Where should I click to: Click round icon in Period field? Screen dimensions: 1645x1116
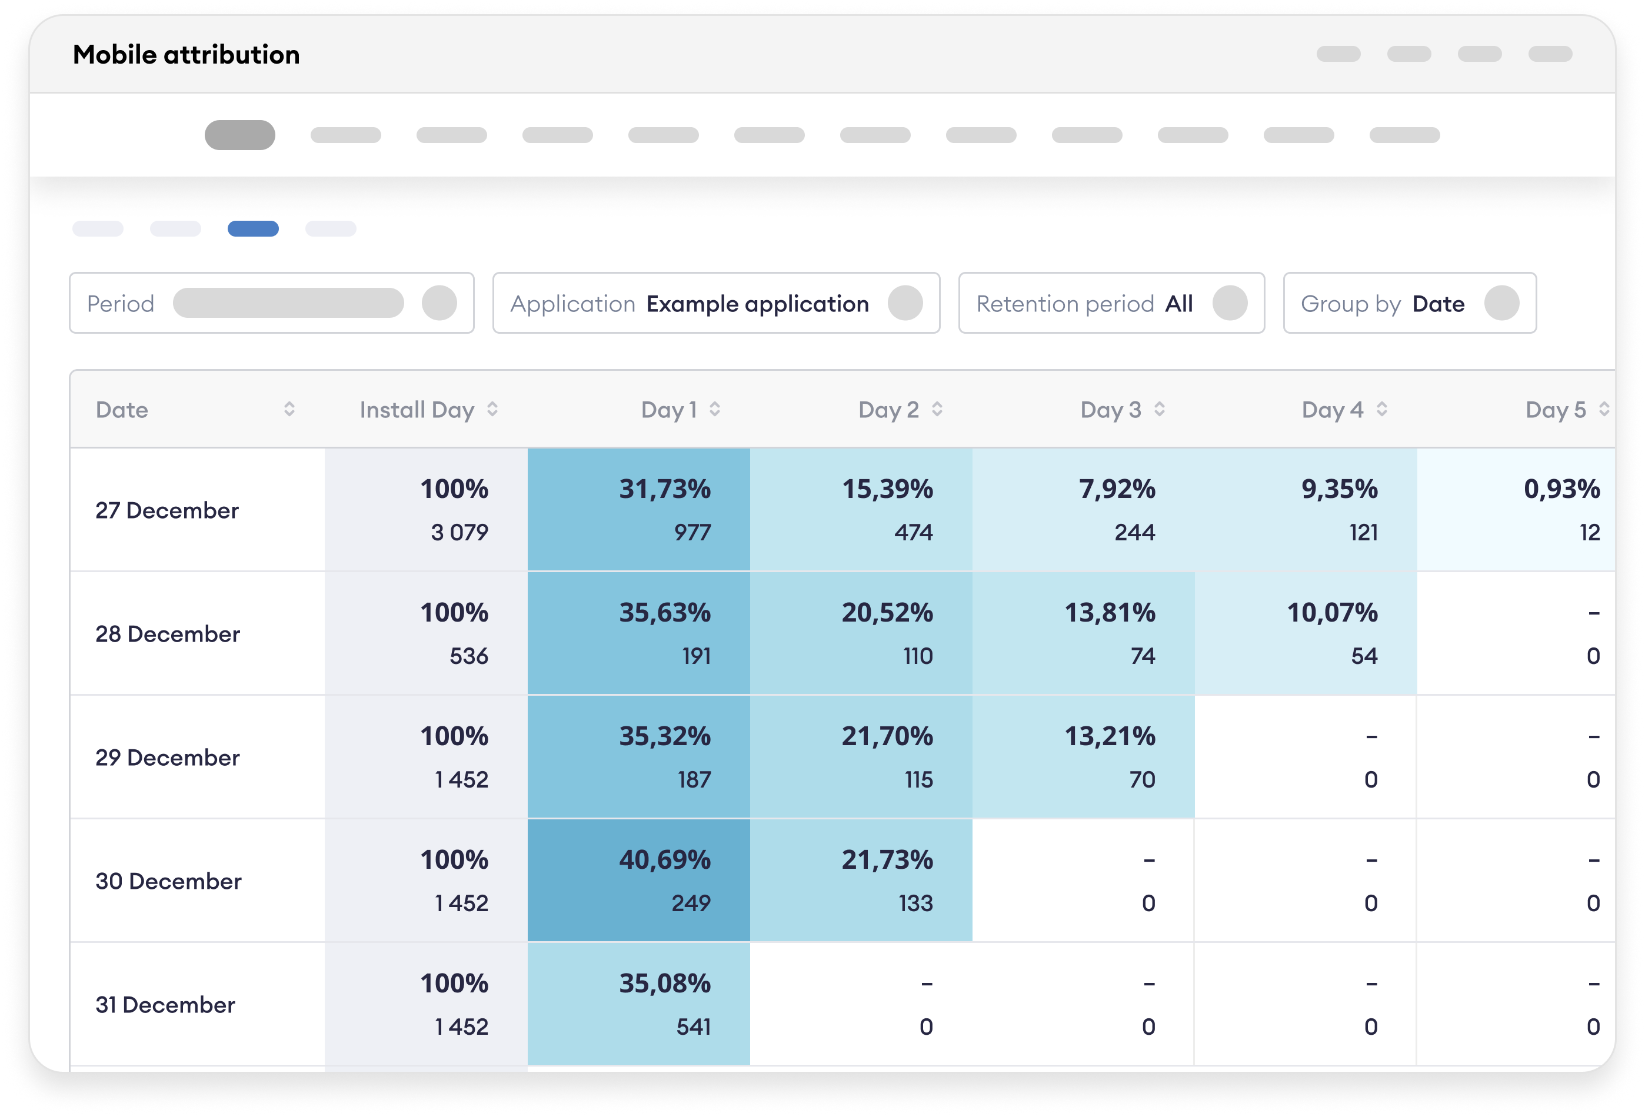pos(439,303)
